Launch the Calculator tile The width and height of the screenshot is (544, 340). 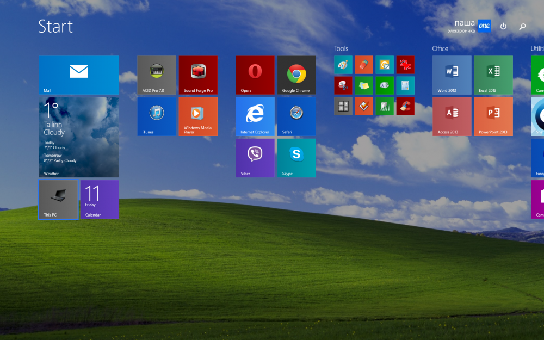tap(405, 85)
